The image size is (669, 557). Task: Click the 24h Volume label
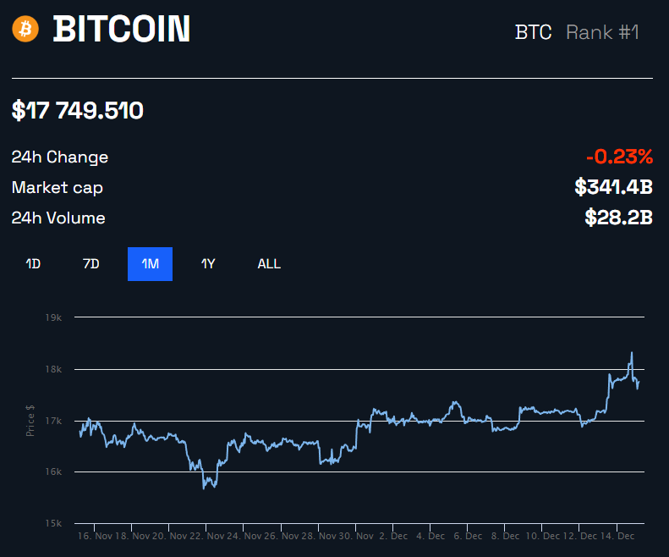58,218
